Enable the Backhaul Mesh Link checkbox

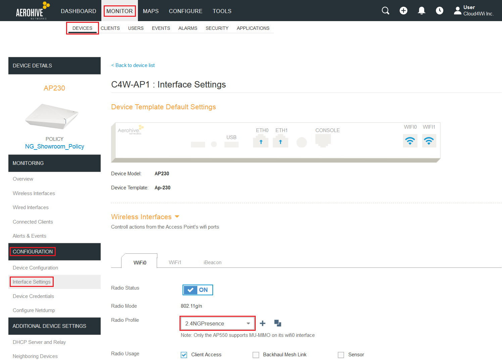[x=256, y=355]
